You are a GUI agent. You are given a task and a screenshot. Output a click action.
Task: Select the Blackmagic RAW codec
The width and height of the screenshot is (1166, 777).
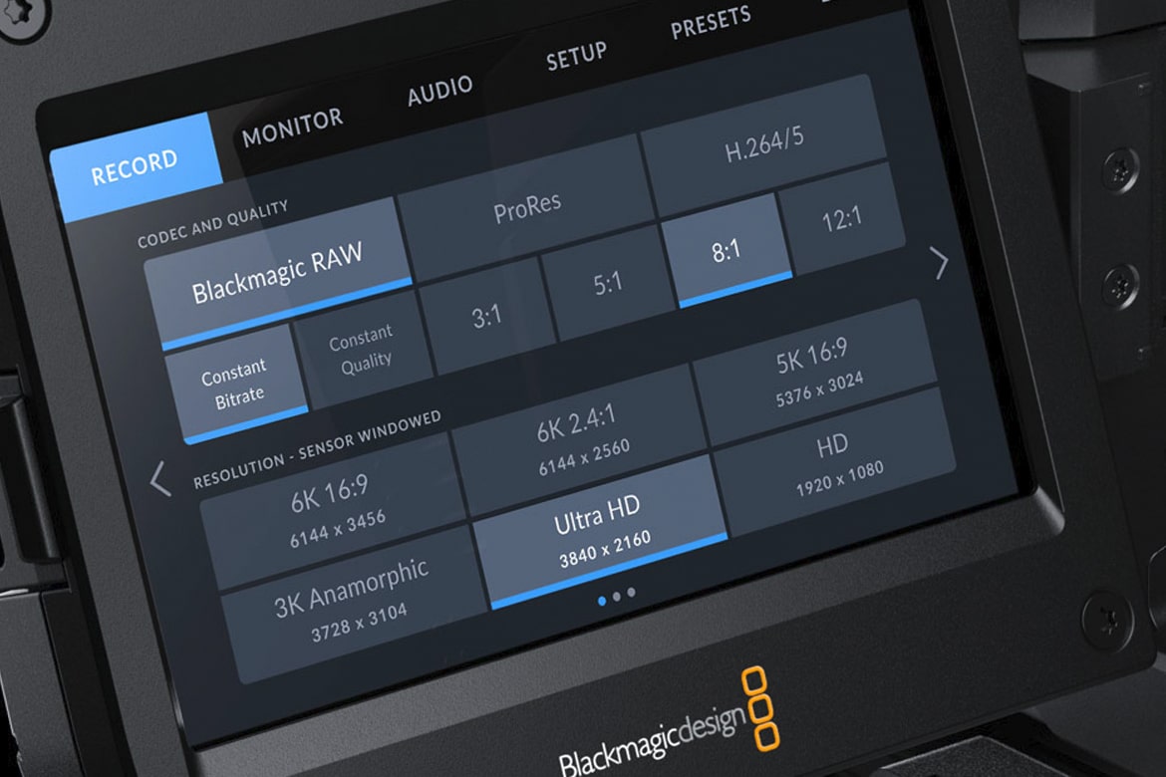(x=277, y=273)
